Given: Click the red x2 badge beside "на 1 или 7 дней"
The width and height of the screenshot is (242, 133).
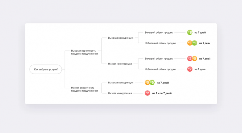Looking at the screenshot, I should click(147, 93).
